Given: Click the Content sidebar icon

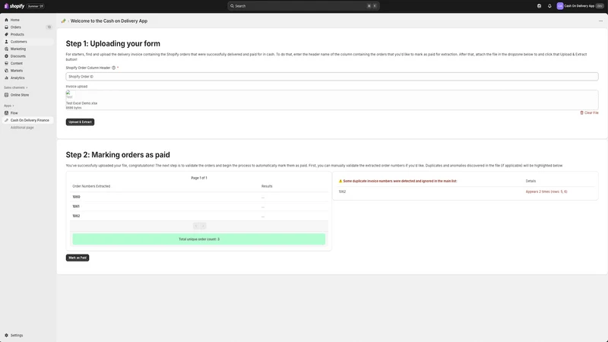Looking at the screenshot, I should pyautogui.click(x=6, y=63).
